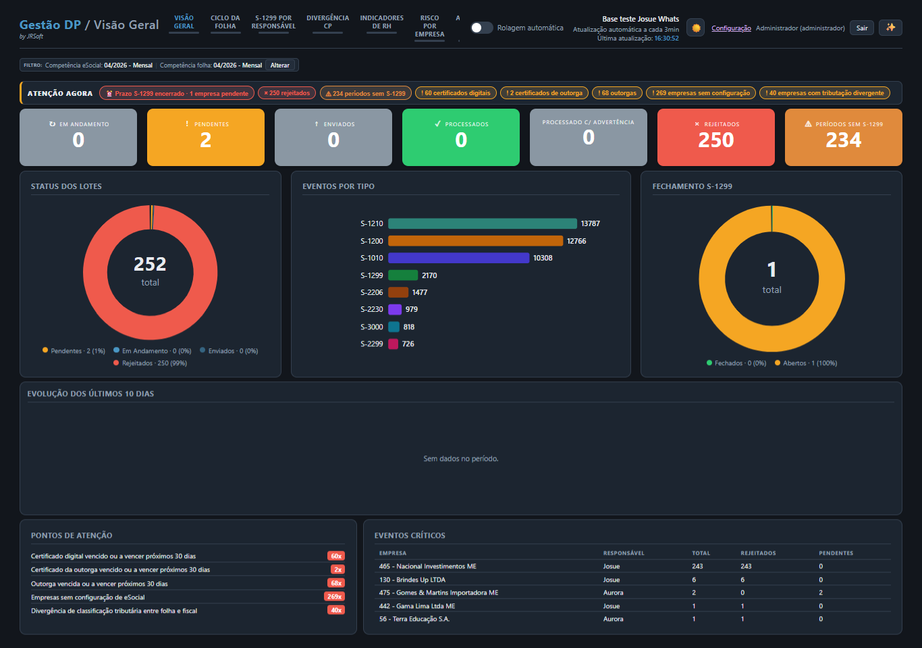Screen dimensions: 922x648
Task: Select the Indicadores de RH tab
Action: (x=382, y=22)
